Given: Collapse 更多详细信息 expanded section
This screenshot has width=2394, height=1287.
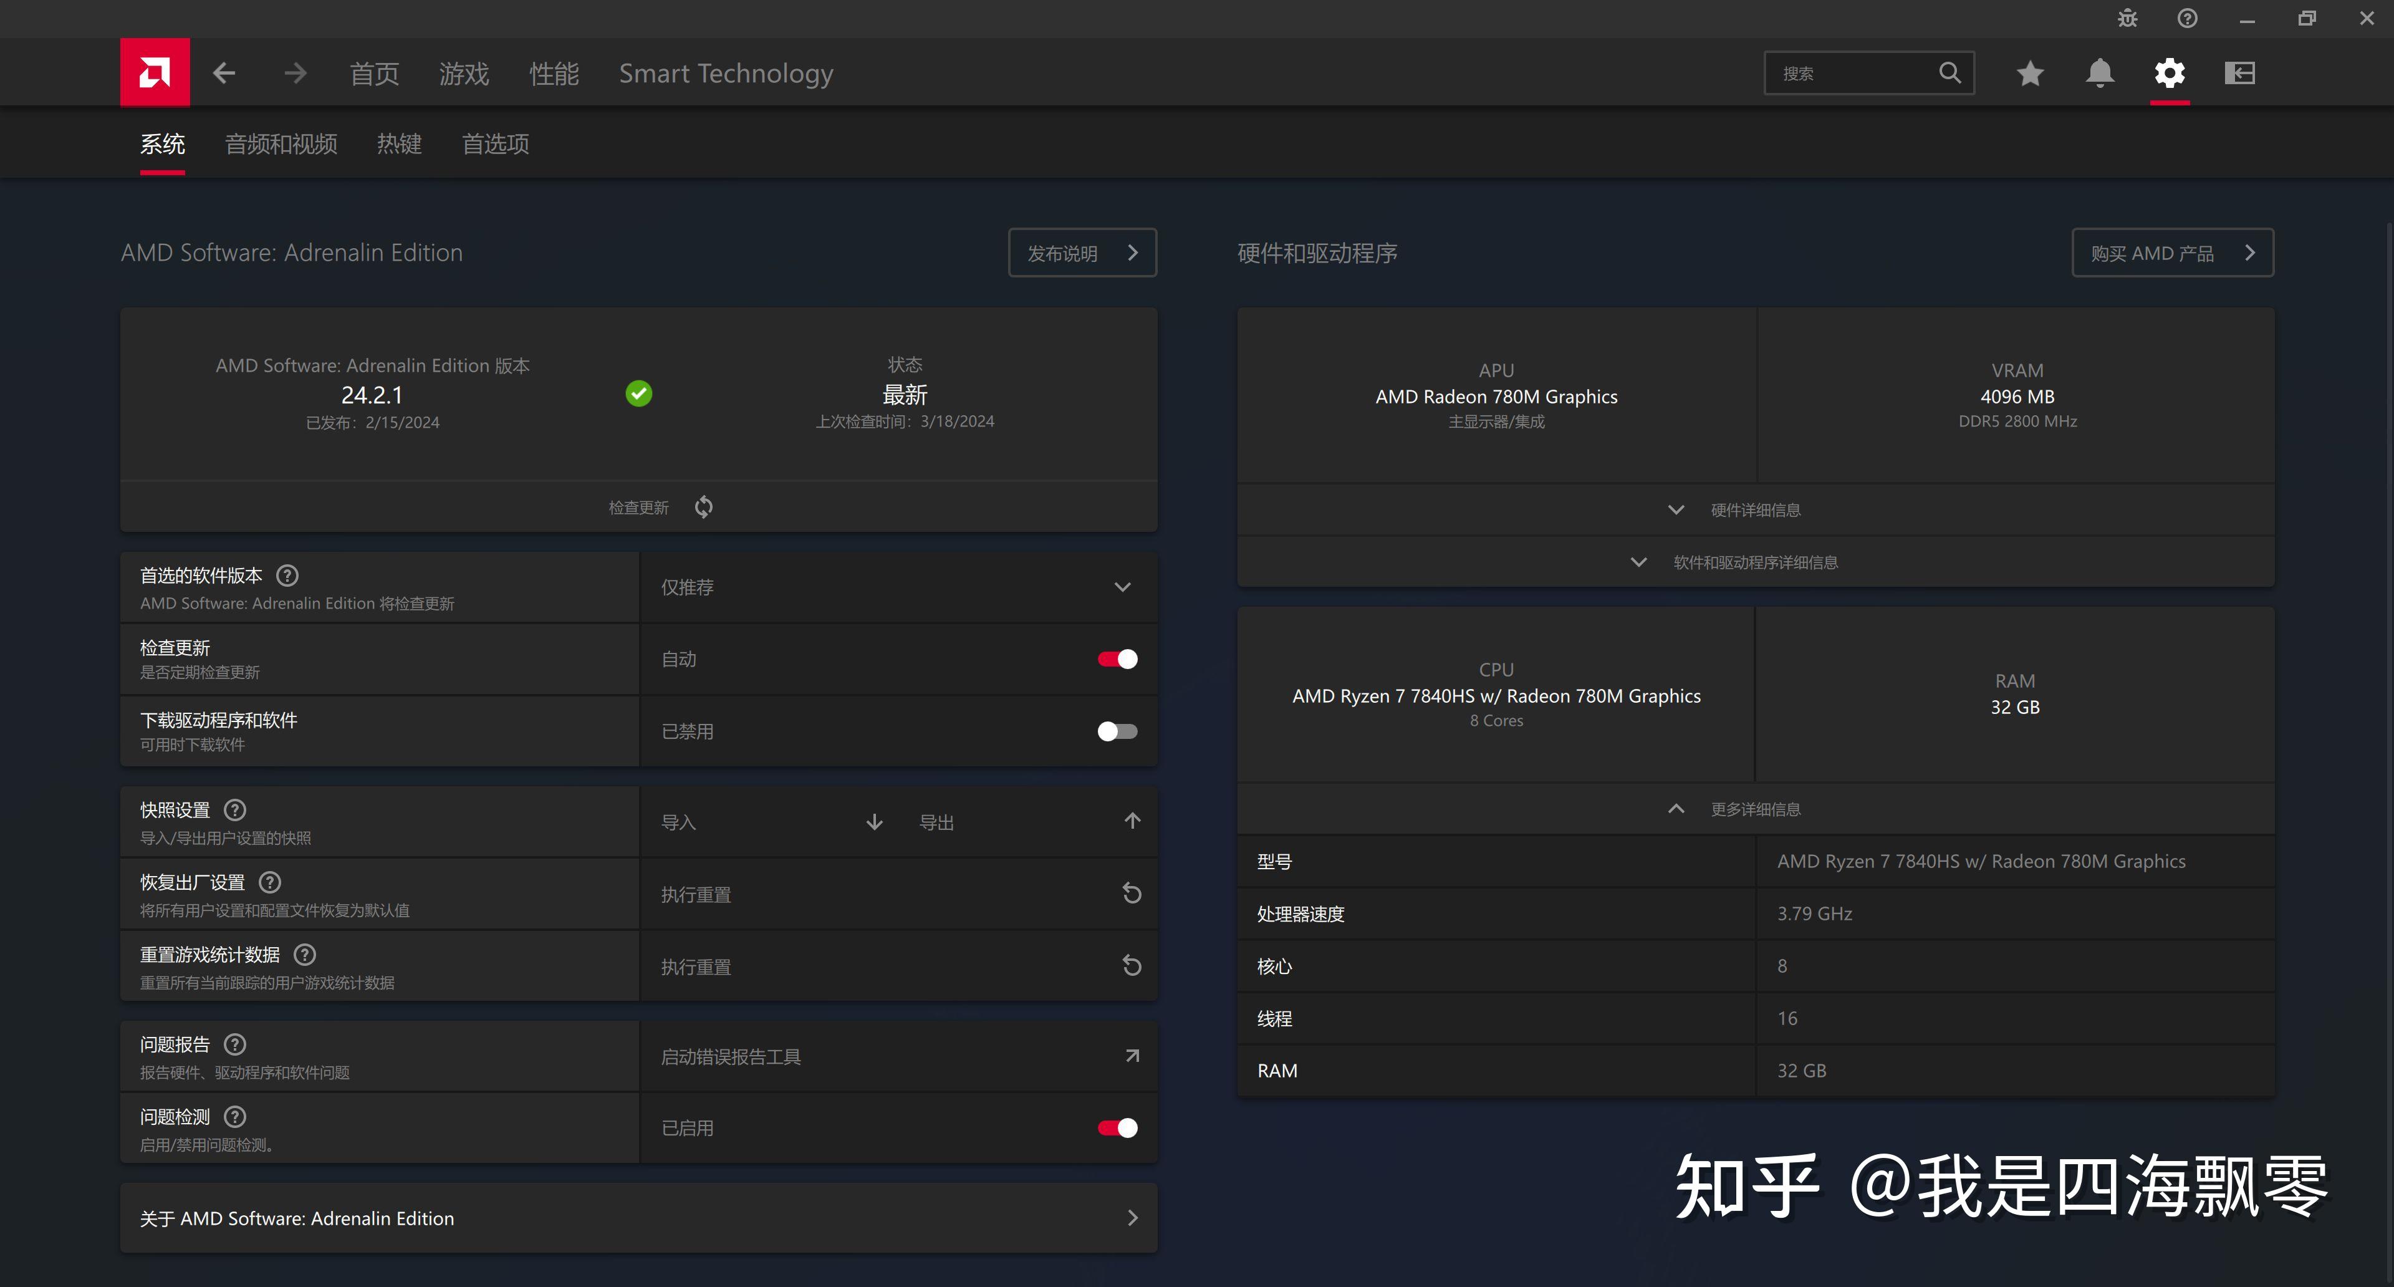Looking at the screenshot, I should pyautogui.click(x=1757, y=808).
